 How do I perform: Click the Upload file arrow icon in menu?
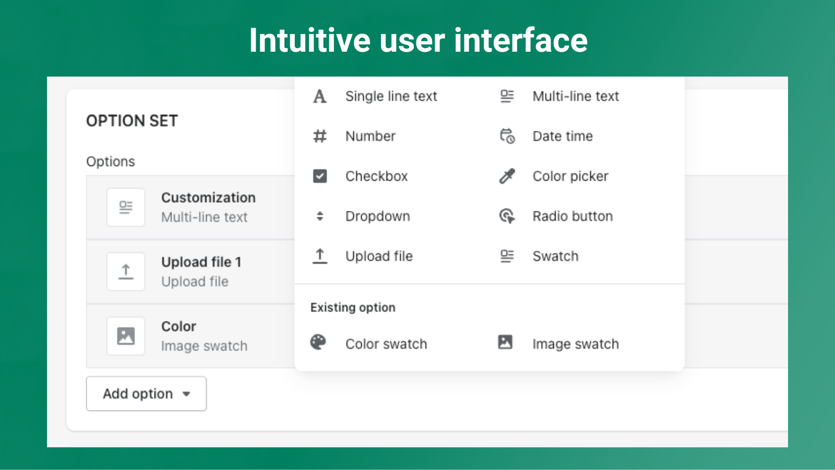[x=319, y=256]
